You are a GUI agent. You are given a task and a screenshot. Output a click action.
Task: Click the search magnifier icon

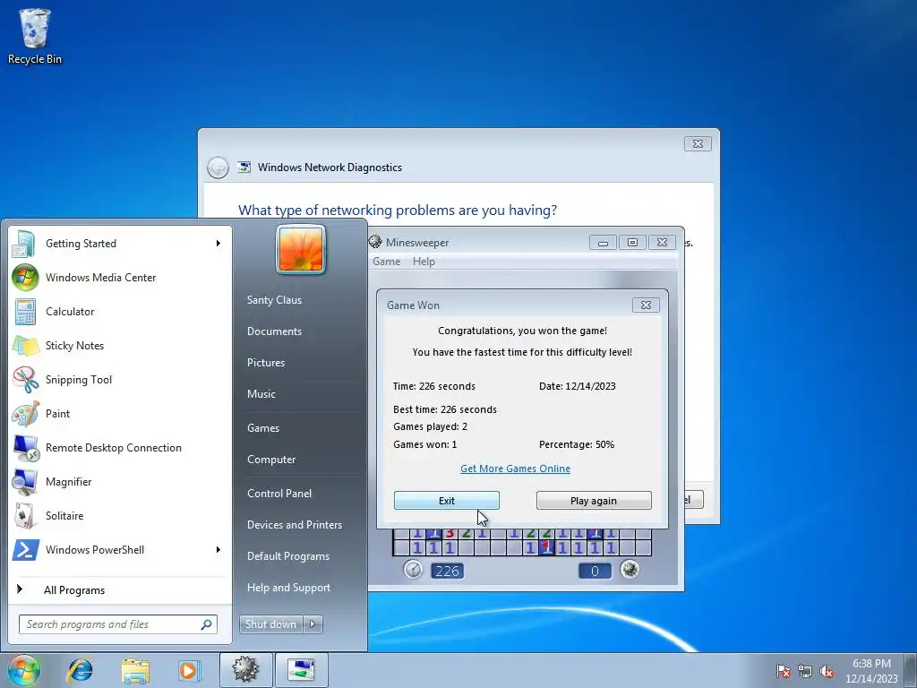[x=206, y=624]
